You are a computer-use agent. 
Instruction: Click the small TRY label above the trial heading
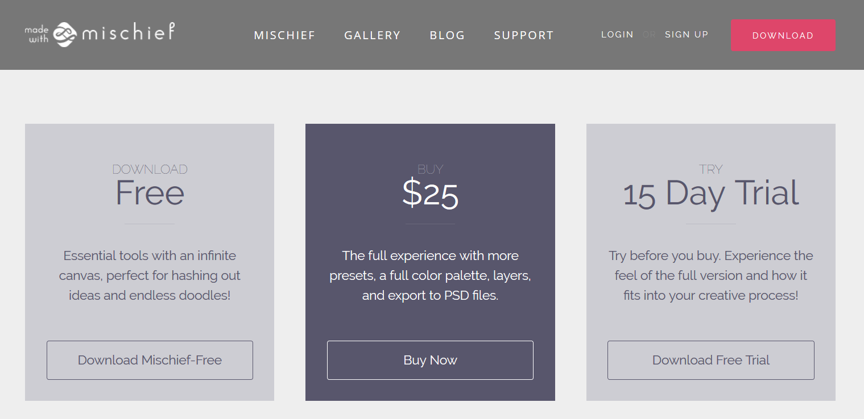[x=710, y=169]
